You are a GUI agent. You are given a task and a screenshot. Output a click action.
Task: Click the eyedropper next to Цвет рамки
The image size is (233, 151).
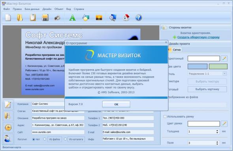224,124
